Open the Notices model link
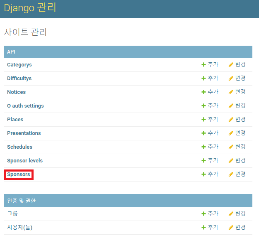The width and height of the screenshot is (259, 243). pos(16,92)
